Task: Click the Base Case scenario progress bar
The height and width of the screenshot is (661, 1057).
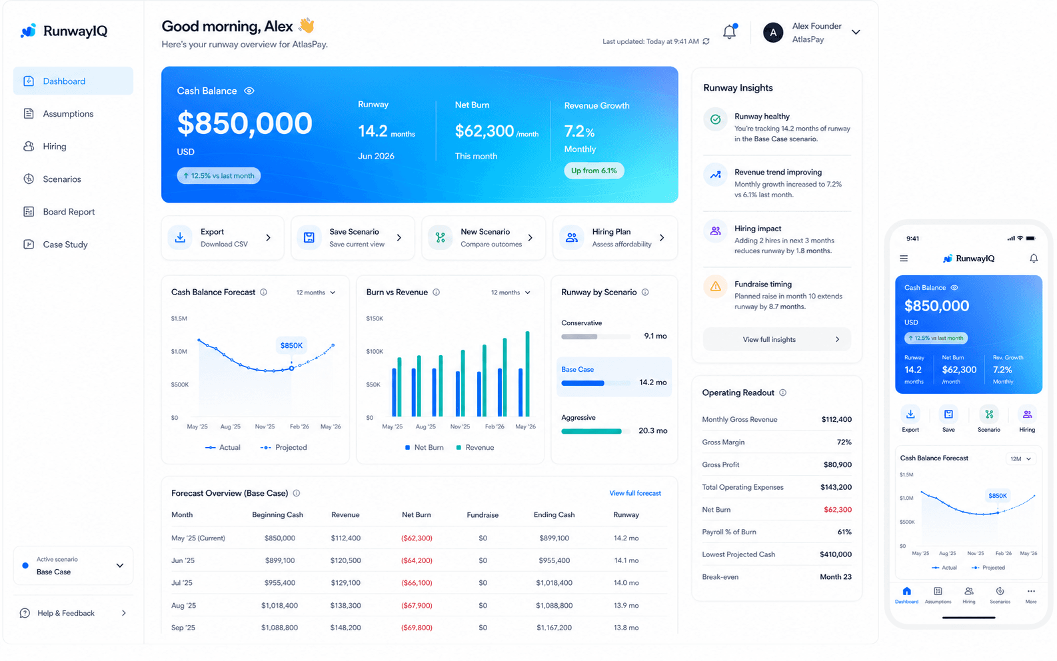Action: [x=596, y=383]
